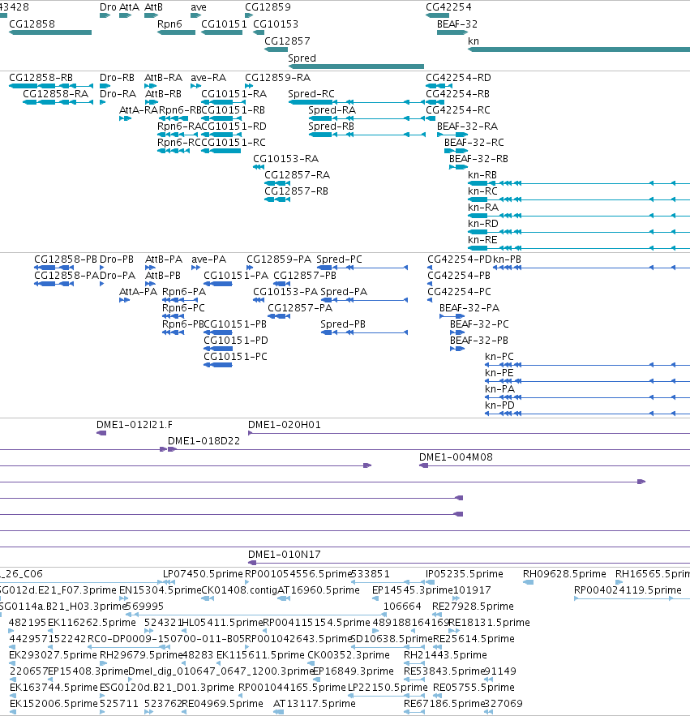This screenshot has height=716, width=690.
Task: Select EST AT16960.5prime
Action: coord(284,598)
